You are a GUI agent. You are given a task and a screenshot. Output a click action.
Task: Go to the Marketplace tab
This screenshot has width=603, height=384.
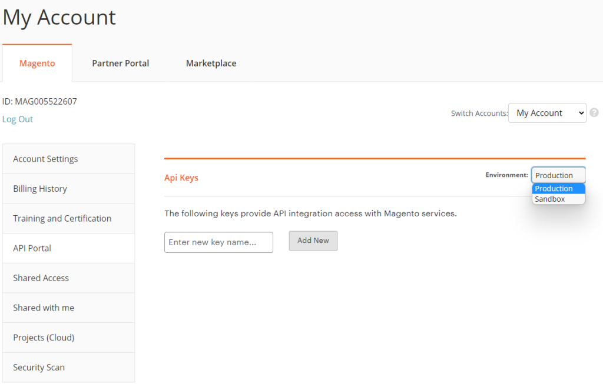click(211, 64)
